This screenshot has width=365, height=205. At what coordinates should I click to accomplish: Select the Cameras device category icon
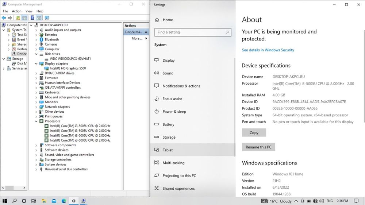click(42, 44)
